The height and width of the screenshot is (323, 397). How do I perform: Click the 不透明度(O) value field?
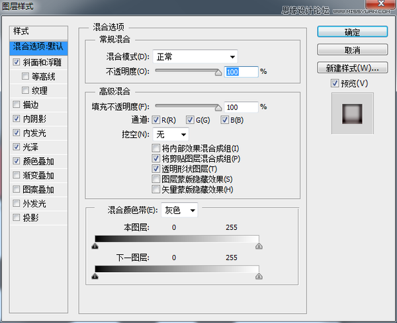pyautogui.click(x=241, y=72)
